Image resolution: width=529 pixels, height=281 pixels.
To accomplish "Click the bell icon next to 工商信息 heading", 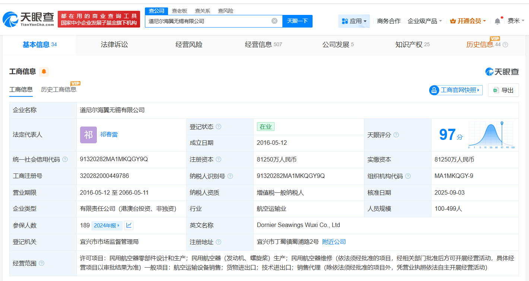I will pos(44,71).
